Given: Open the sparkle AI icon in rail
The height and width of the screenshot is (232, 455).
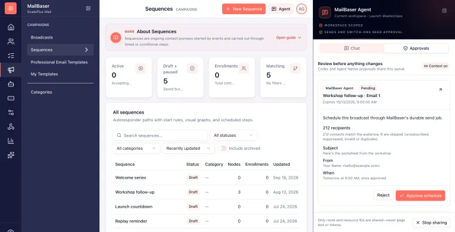Looking at the screenshot, I should click(11, 155).
